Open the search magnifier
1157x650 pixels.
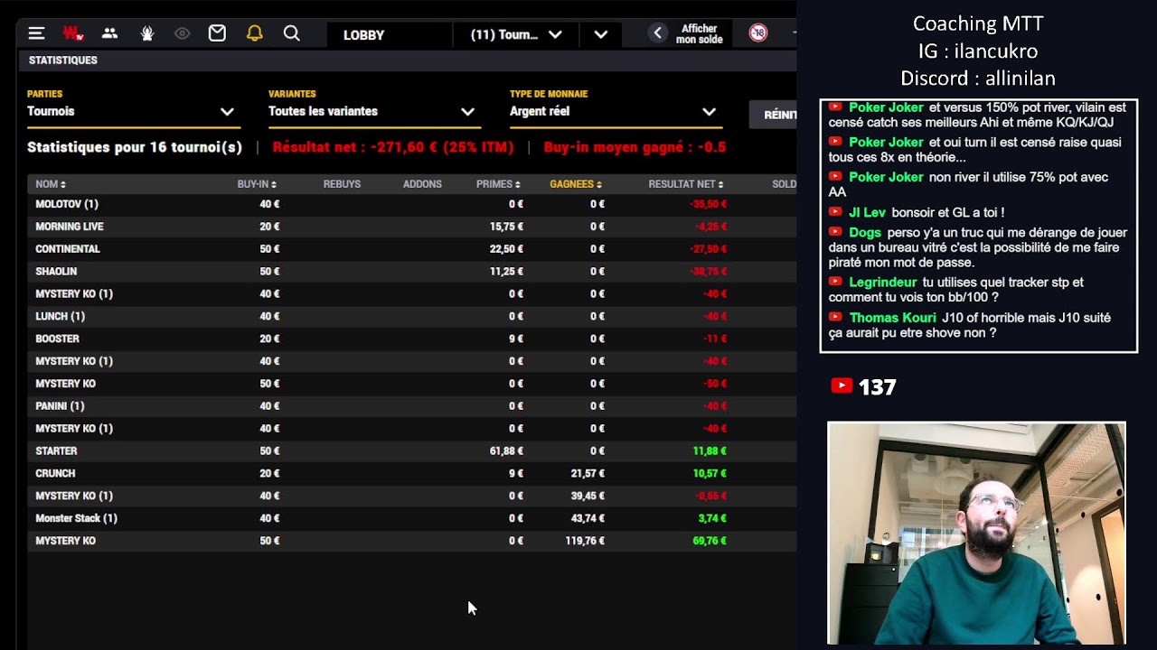(291, 33)
